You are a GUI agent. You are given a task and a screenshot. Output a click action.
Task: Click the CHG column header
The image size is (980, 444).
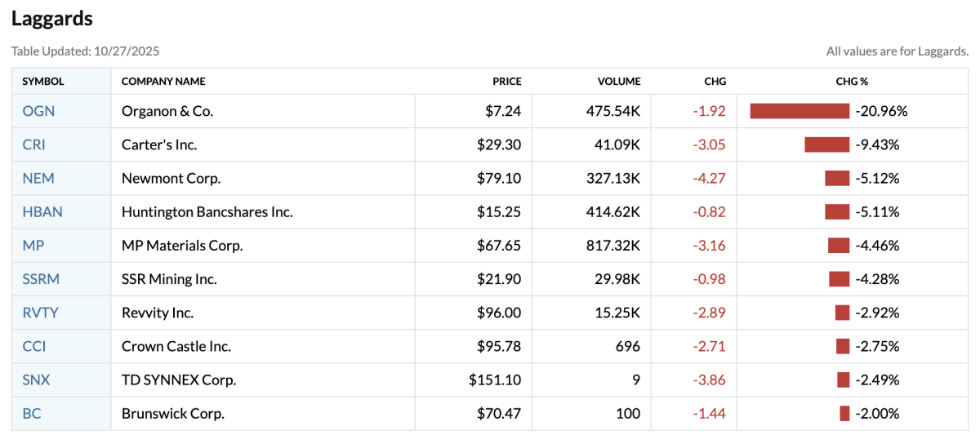click(715, 82)
